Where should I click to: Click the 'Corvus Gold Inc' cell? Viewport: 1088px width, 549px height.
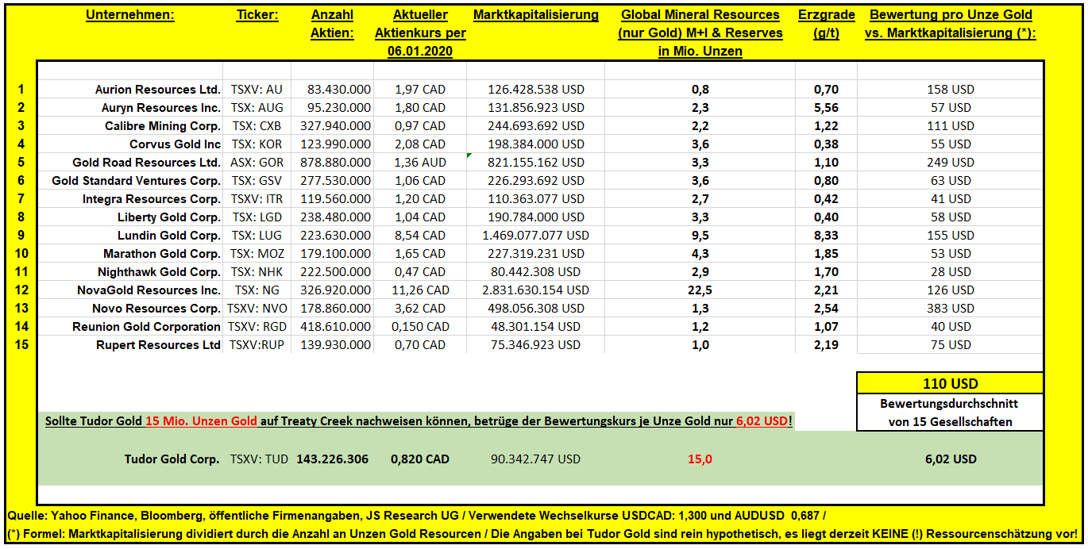click(176, 144)
